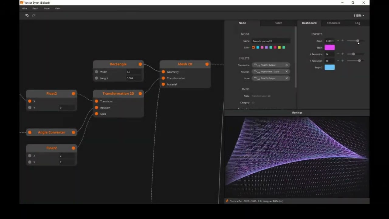Open the Begin magenta color picker

pos(329,47)
